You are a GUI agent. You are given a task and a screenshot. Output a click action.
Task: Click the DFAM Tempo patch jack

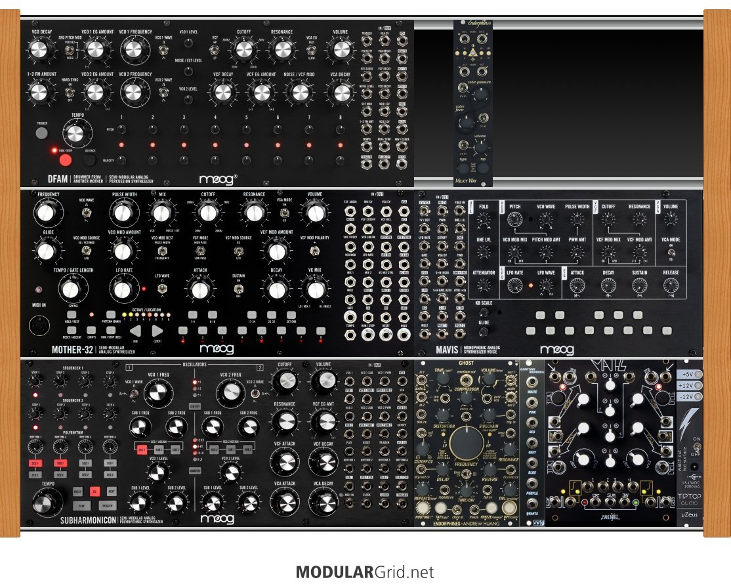coord(367,146)
